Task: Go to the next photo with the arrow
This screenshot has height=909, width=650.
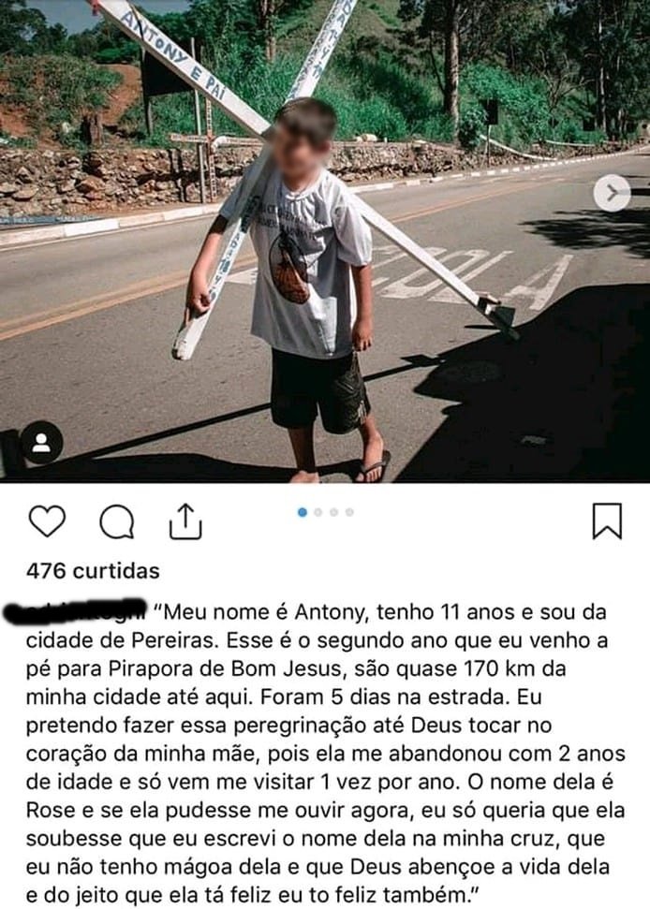Action: [612, 193]
